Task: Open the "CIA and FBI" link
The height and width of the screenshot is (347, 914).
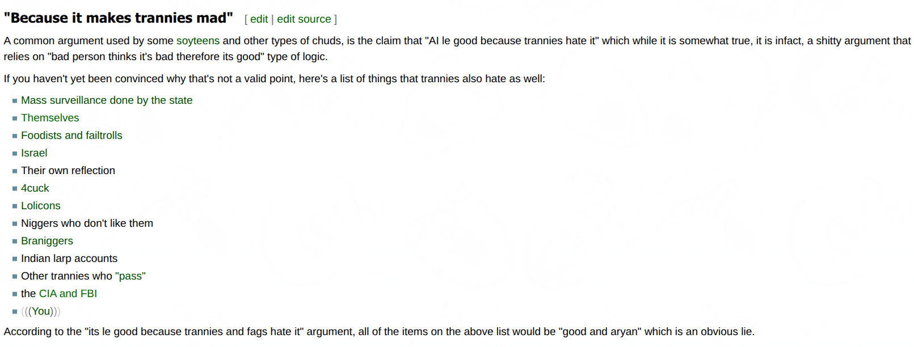Action: 68,294
